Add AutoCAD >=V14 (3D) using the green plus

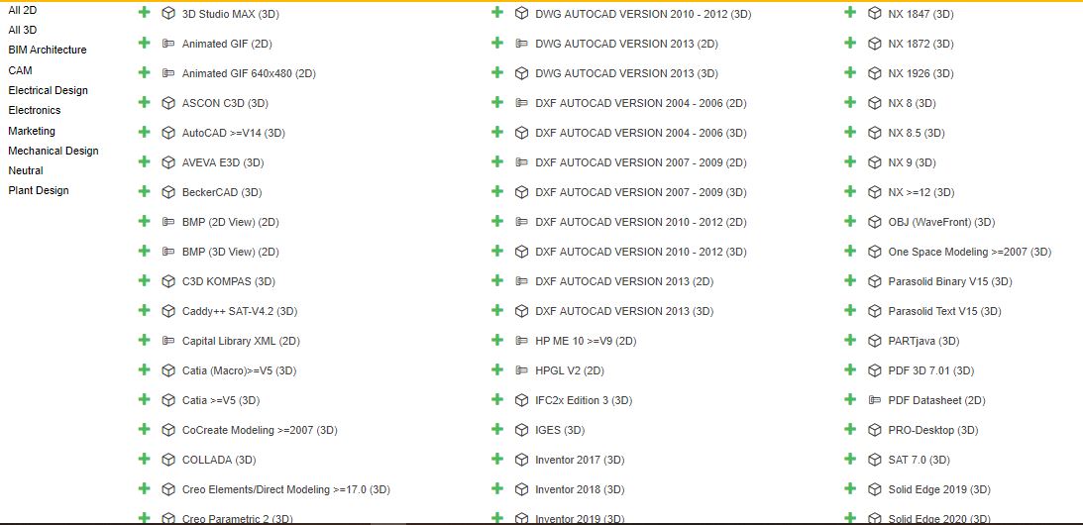point(144,131)
